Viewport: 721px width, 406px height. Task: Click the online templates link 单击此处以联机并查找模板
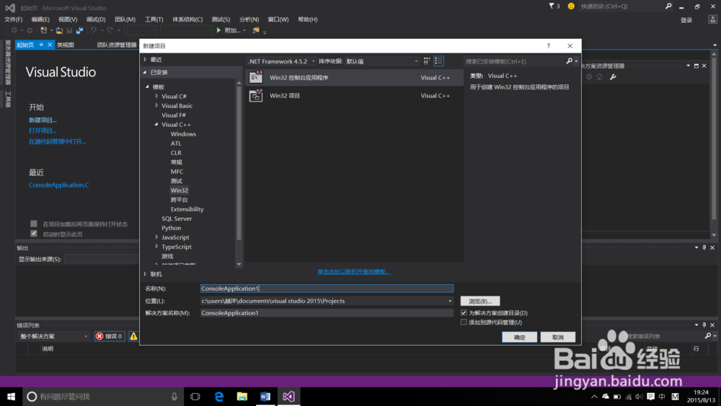click(354, 271)
